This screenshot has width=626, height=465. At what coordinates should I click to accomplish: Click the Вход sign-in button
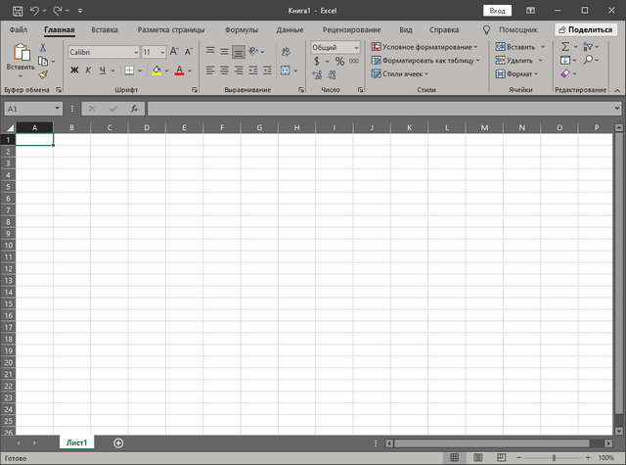[498, 10]
